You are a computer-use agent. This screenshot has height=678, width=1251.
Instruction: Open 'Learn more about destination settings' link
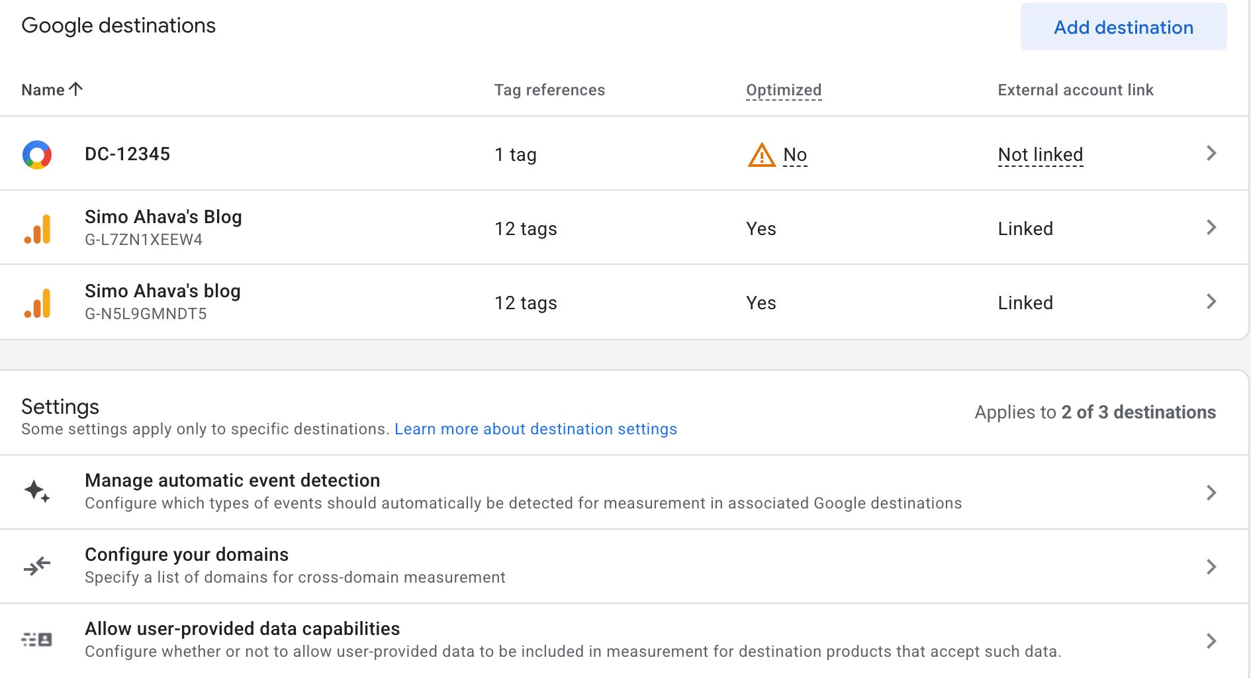point(535,429)
